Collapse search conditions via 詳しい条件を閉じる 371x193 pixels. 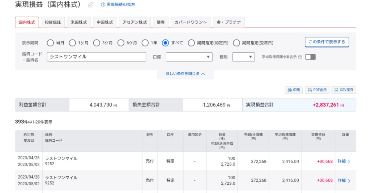point(185,74)
